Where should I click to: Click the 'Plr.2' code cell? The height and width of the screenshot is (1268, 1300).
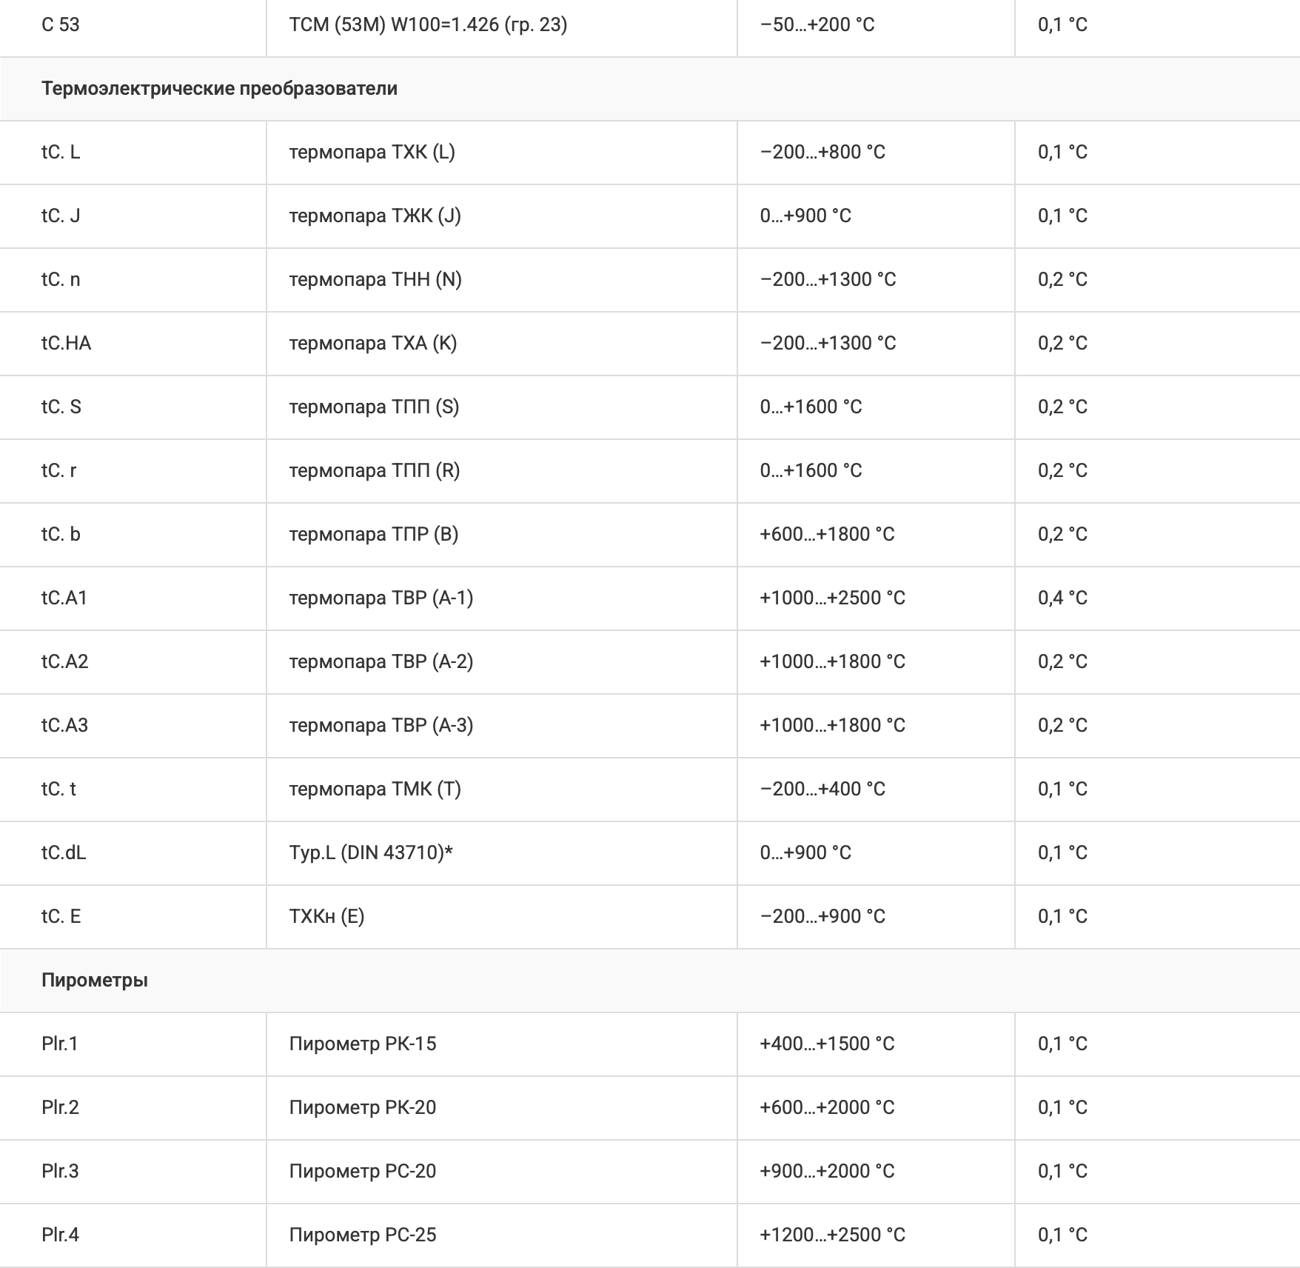pyautogui.click(x=60, y=1108)
